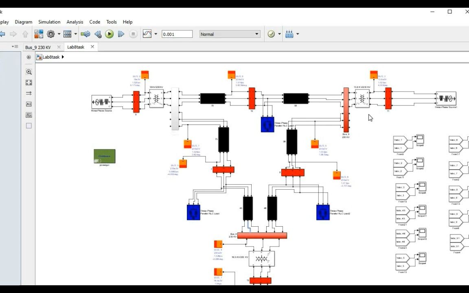Open the Simulation menu
469x293 pixels.
click(x=49, y=22)
